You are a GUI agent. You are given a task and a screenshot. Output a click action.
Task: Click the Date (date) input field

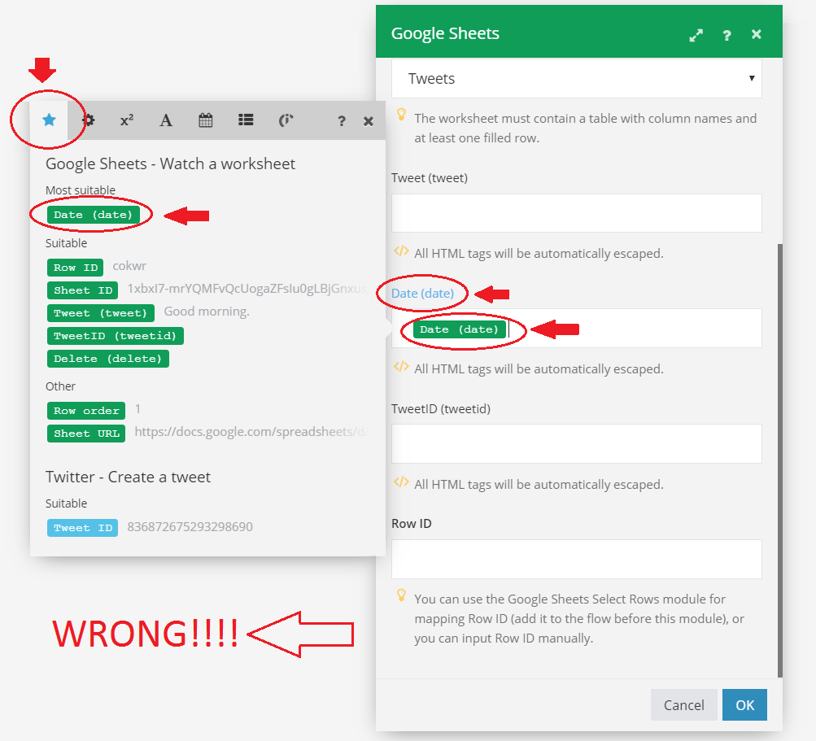[x=577, y=329]
